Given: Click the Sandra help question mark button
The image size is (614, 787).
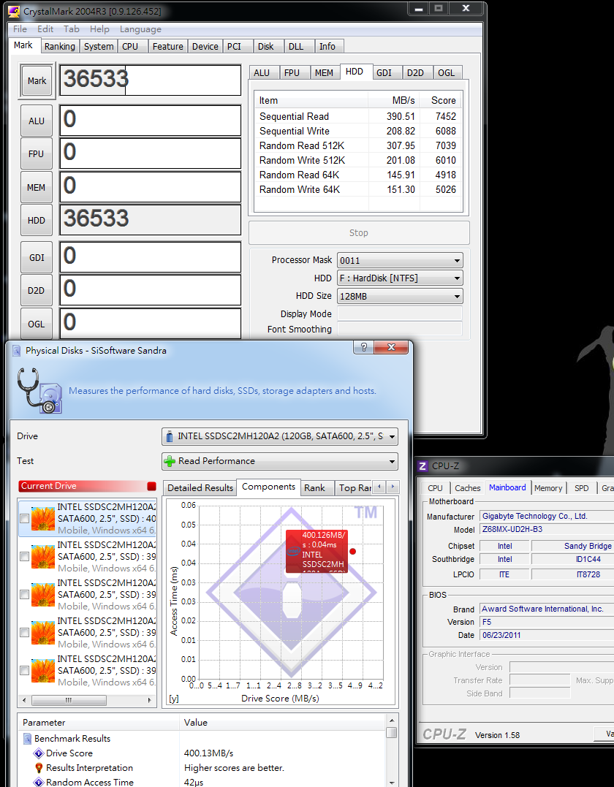Looking at the screenshot, I should 364,347.
